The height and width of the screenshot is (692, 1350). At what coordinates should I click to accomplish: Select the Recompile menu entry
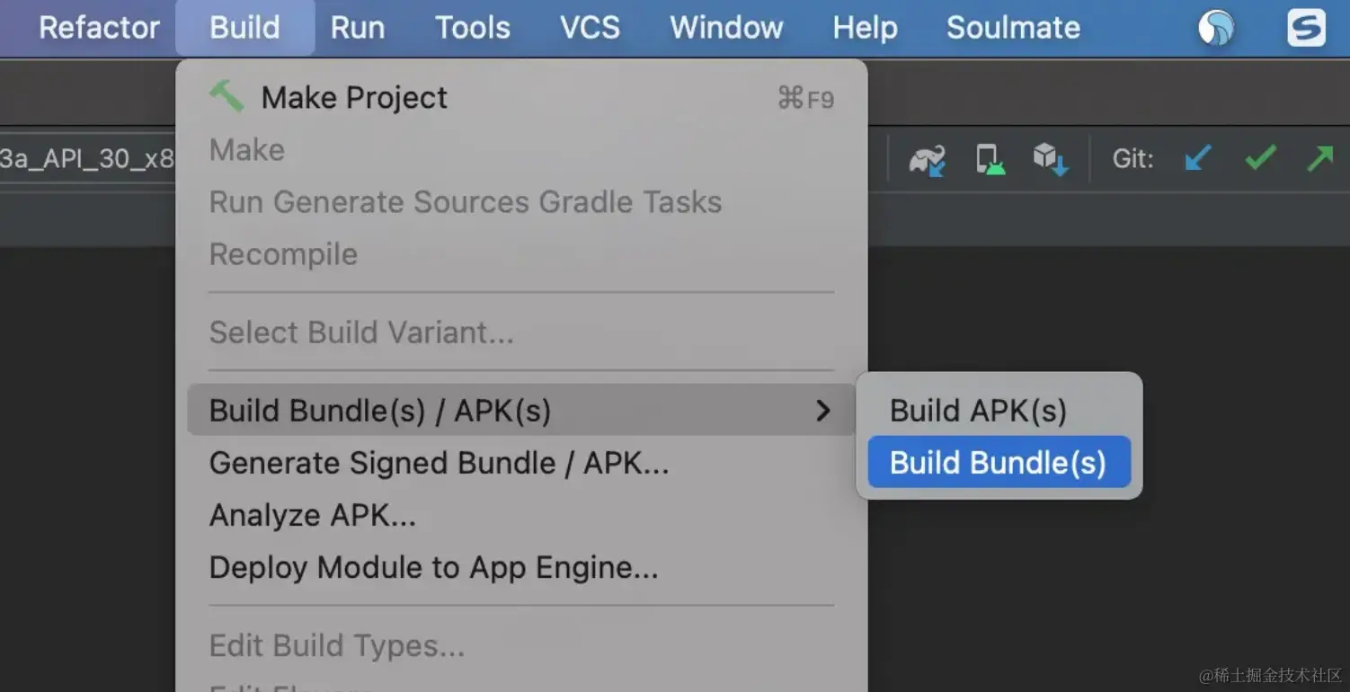click(521, 253)
